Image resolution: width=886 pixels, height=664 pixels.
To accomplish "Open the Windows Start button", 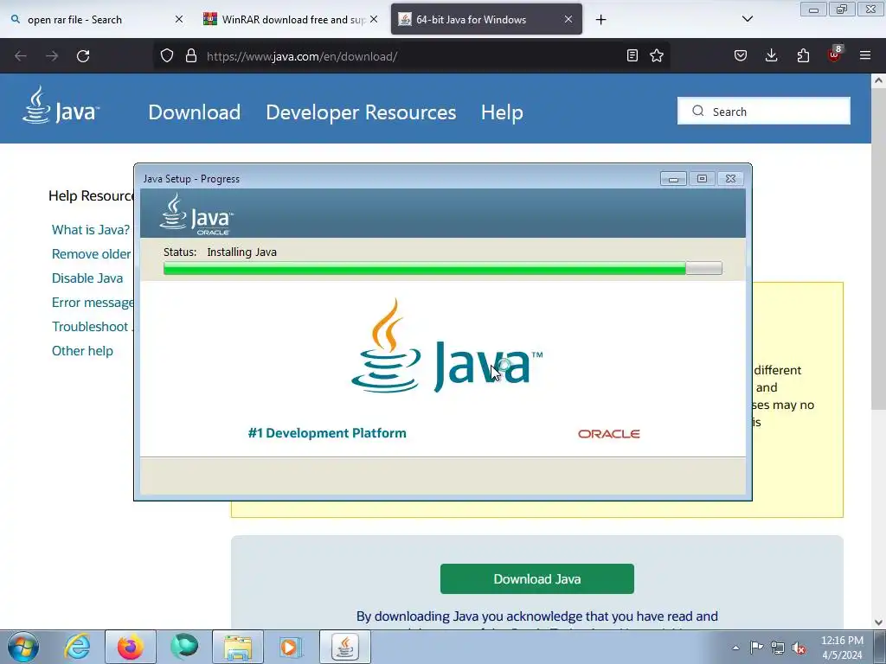I will pyautogui.click(x=22, y=647).
